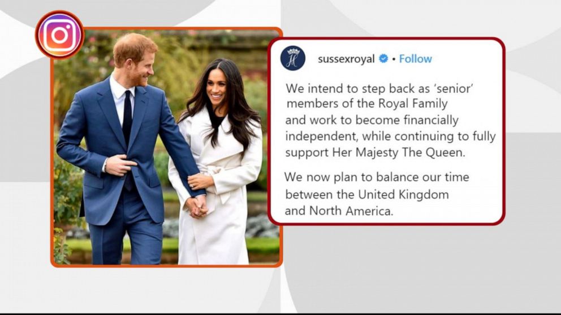Viewport: 561px width, 315px height.
Task: Click the line starting with "independent, while continuing"
Action: [391, 136]
